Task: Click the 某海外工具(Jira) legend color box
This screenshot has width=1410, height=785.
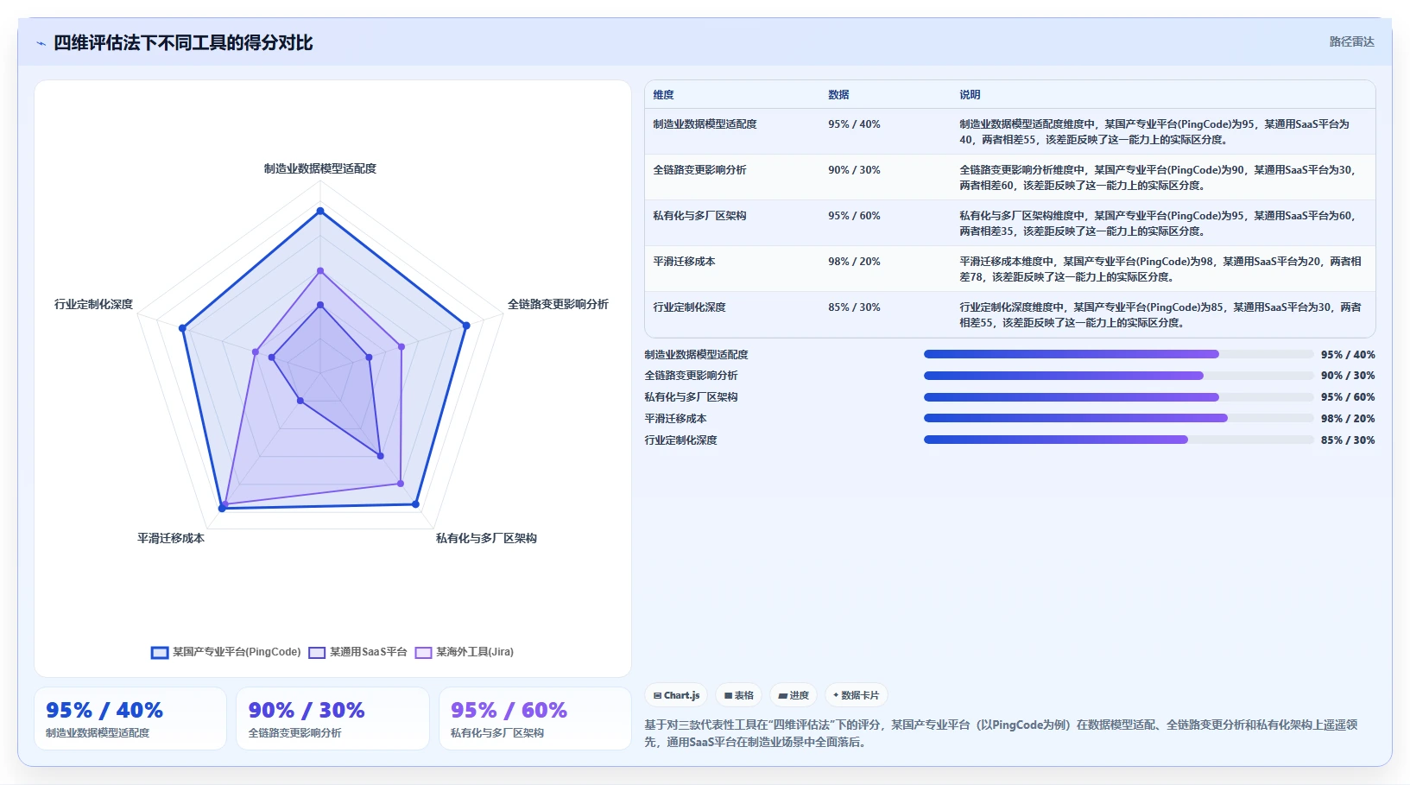Action: click(x=423, y=653)
